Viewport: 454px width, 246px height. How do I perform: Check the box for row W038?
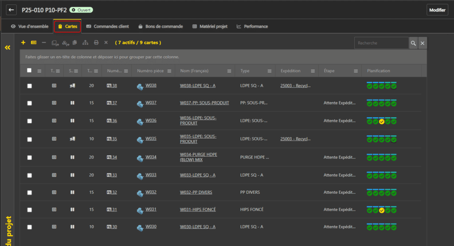[29, 86]
